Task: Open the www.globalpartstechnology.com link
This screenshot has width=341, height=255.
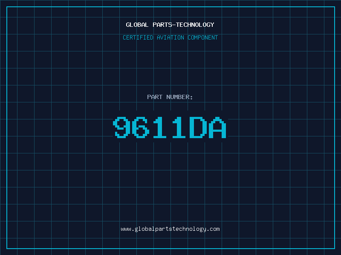Action: click(170, 229)
